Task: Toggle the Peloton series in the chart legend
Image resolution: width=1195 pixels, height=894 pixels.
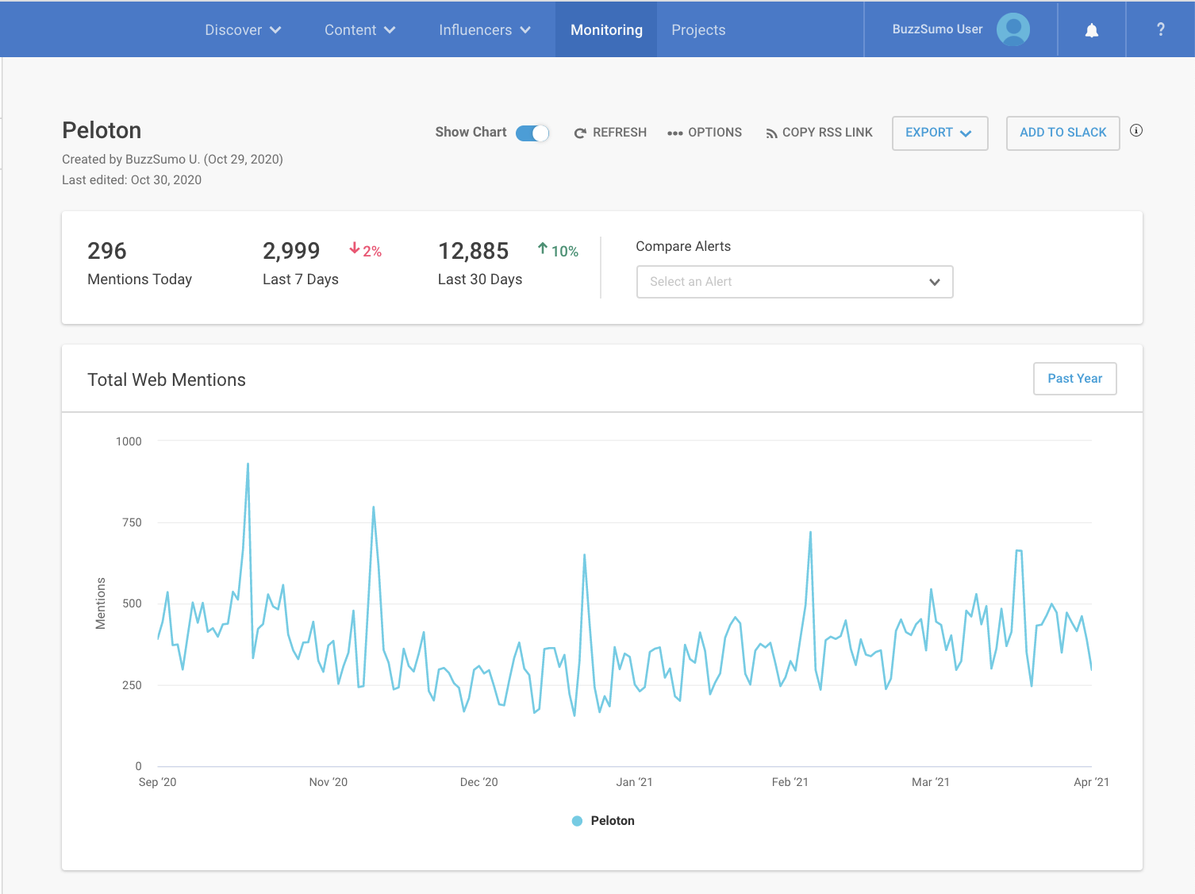Action: pyautogui.click(x=603, y=820)
